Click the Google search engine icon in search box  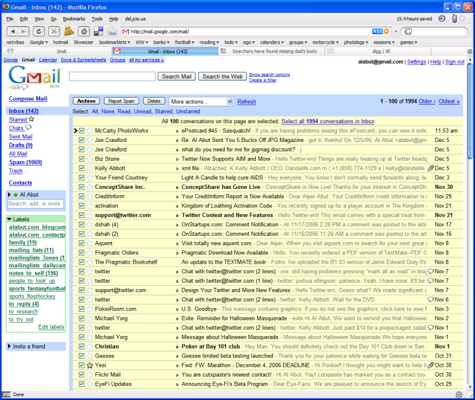408,32
